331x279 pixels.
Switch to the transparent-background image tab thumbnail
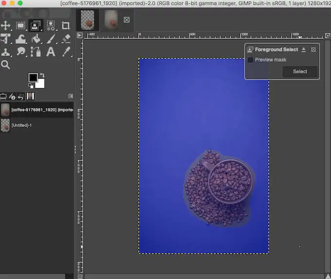click(x=88, y=20)
